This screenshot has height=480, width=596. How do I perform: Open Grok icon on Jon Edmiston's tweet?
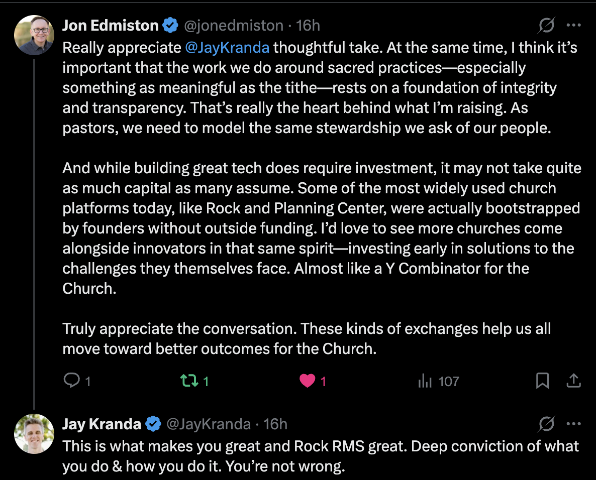click(547, 26)
